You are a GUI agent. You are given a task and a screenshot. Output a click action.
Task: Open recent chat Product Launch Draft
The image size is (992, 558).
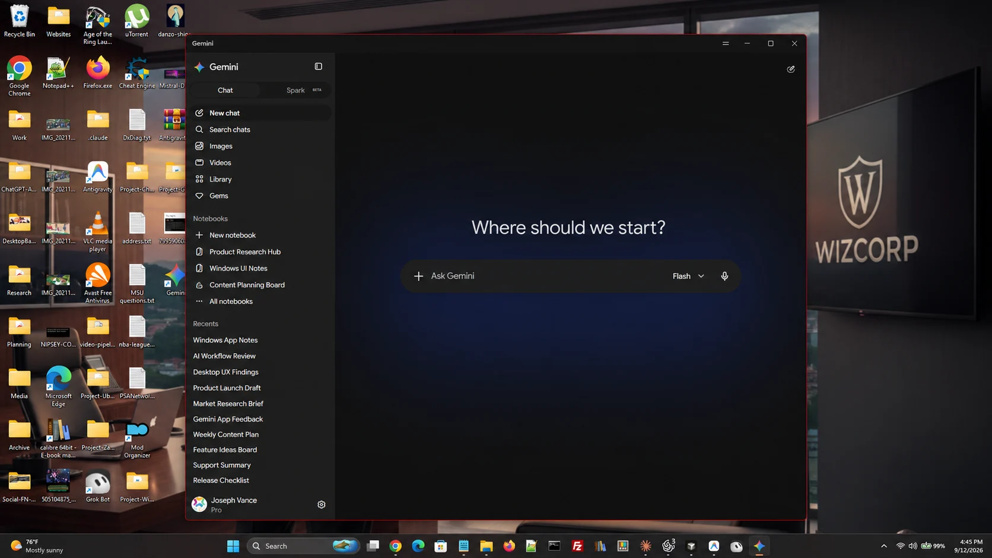227,388
